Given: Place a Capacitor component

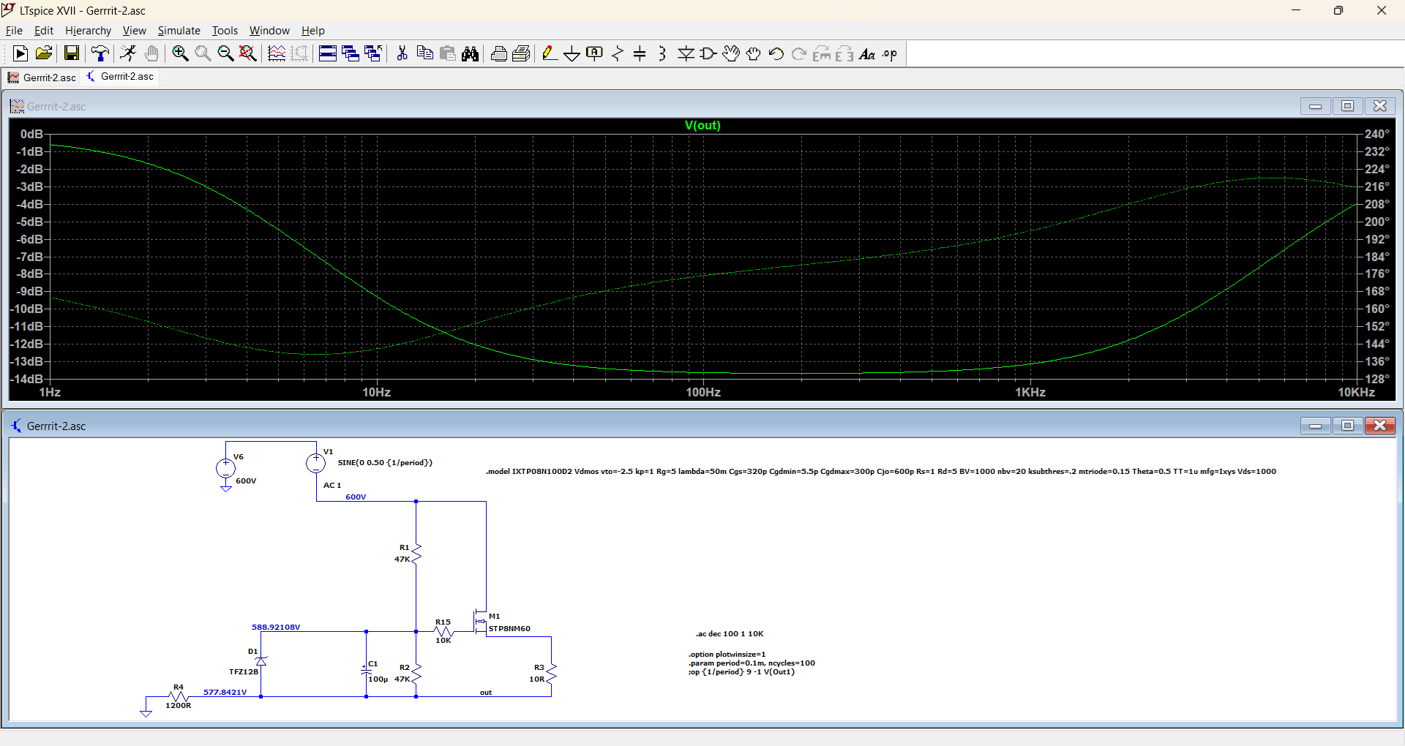Looking at the screenshot, I should pos(640,53).
